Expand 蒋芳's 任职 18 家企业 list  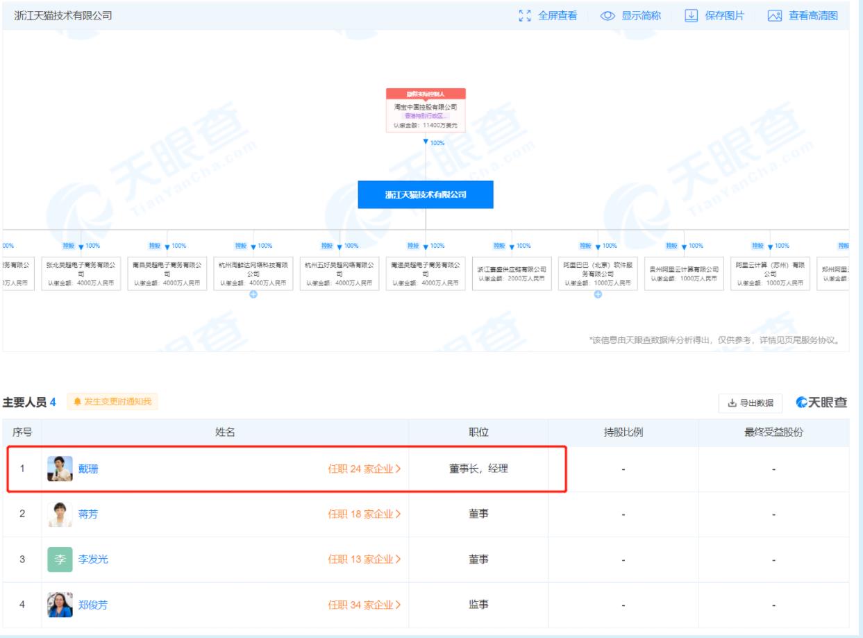point(365,514)
